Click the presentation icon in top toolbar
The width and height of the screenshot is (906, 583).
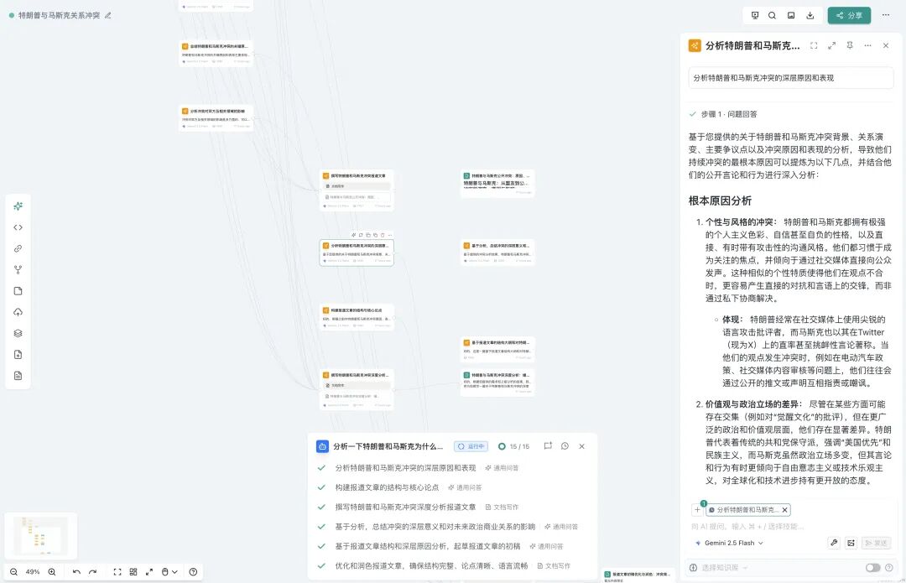click(755, 16)
